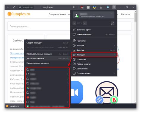
Task: Click the Включить турбо rocket icon
Action: (74, 30)
